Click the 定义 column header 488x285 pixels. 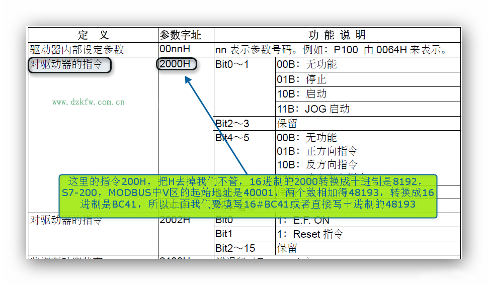(x=93, y=35)
